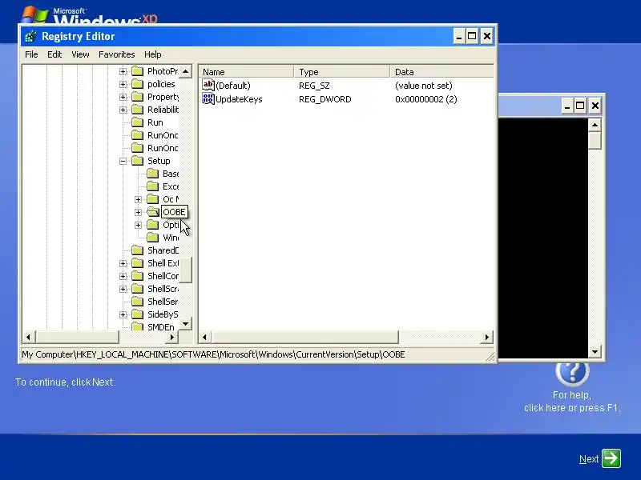Expand the Oc M subkey
Viewport: 641px width, 480px height.
138,199
